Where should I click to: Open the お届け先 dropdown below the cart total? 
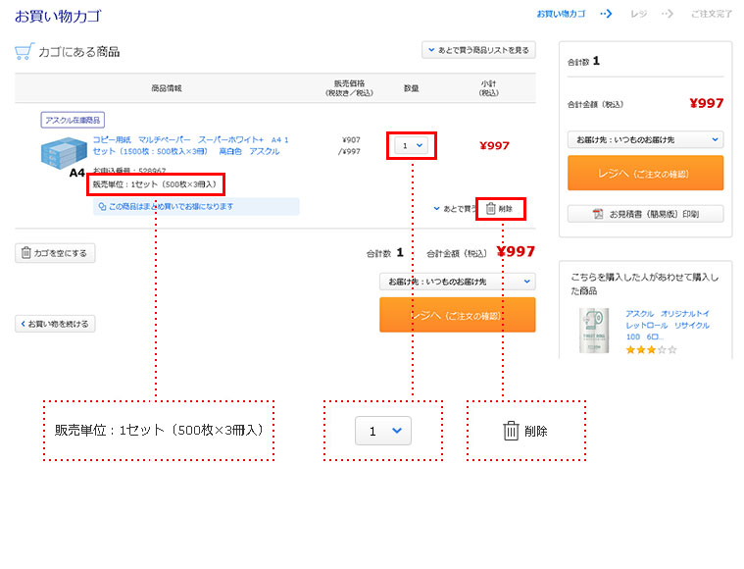point(457,282)
